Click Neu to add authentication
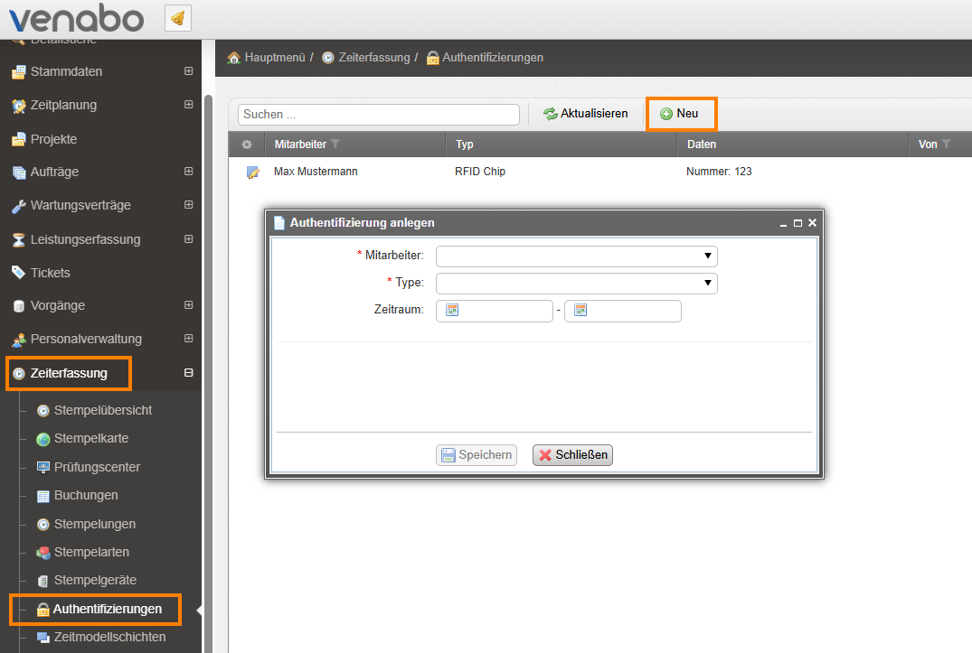972x653 pixels. pos(680,114)
